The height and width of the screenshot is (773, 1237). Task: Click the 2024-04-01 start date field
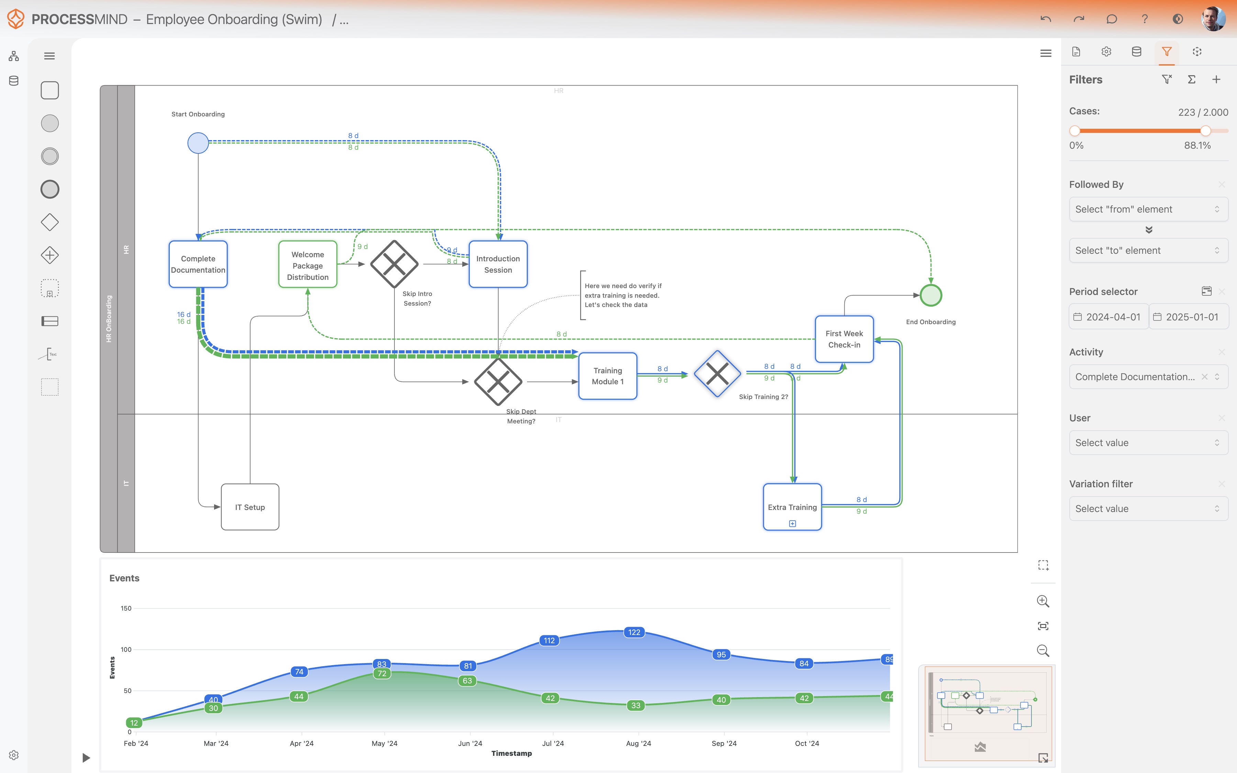pyautogui.click(x=1108, y=317)
